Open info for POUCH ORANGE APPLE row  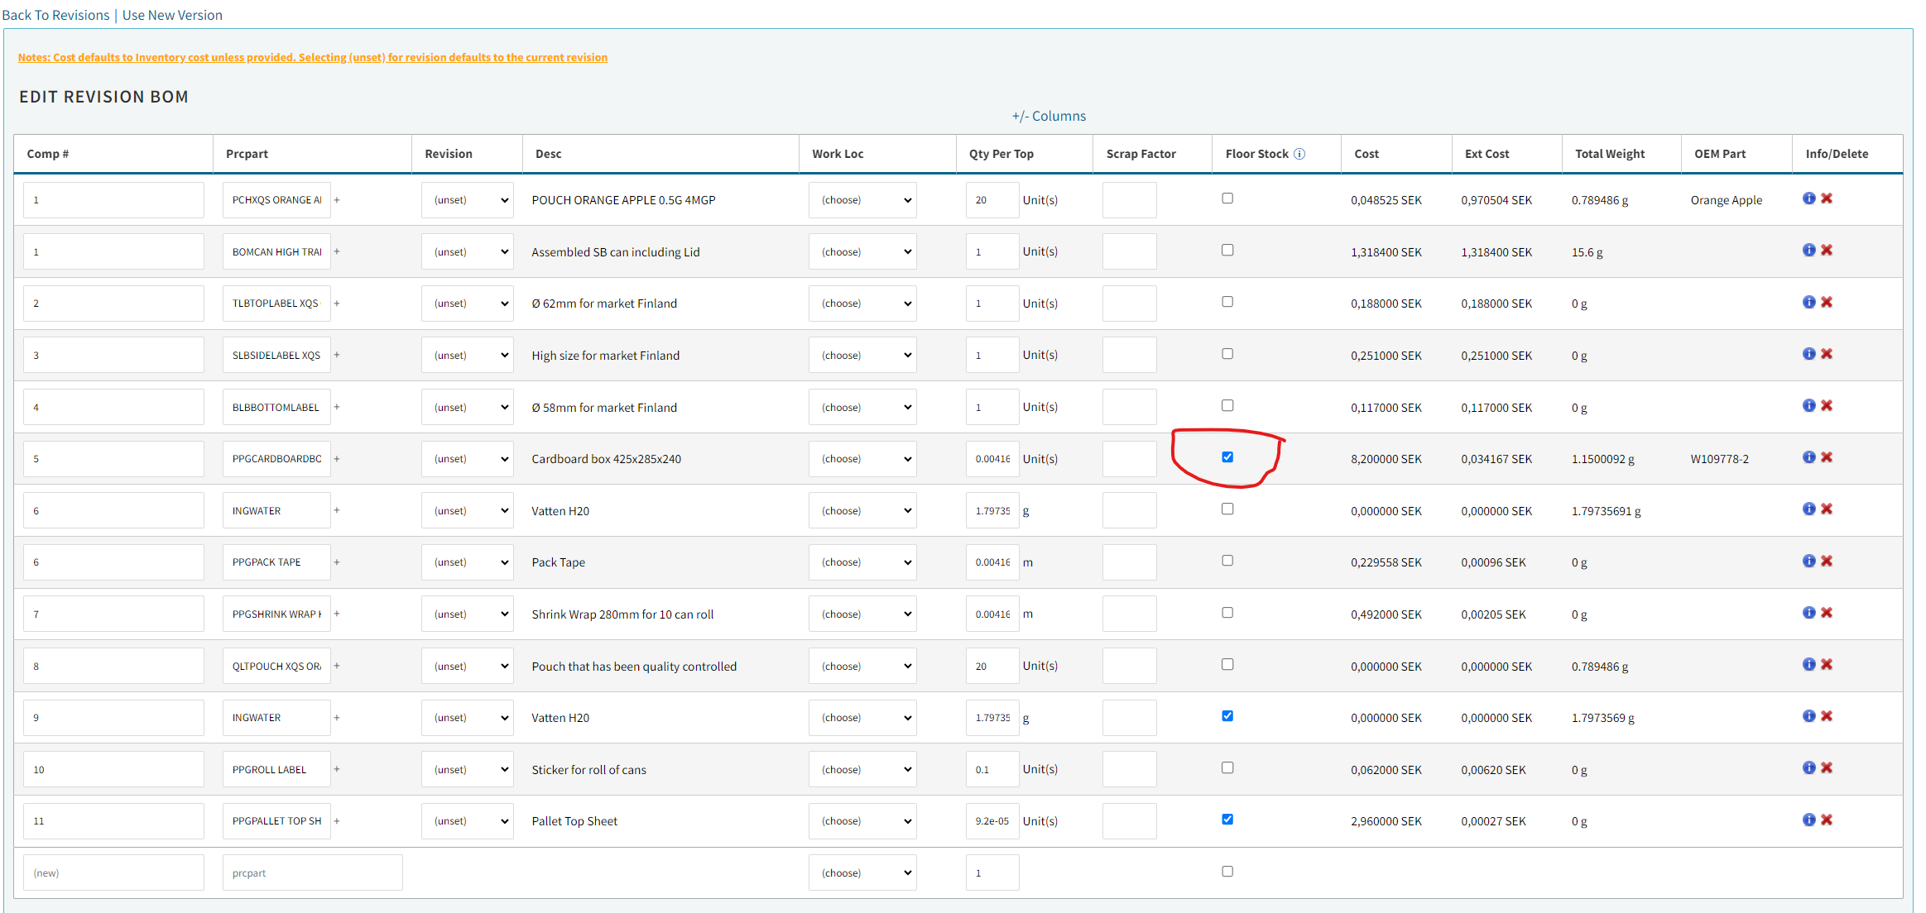pyautogui.click(x=1808, y=198)
